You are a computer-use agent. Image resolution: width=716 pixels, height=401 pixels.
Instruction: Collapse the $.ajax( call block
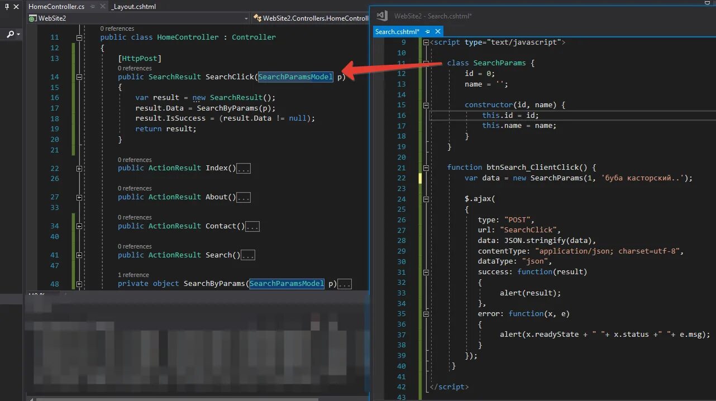(426, 199)
